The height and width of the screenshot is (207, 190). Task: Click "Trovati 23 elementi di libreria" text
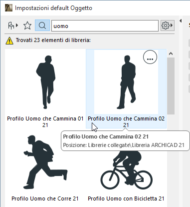click(x=53, y=40)
